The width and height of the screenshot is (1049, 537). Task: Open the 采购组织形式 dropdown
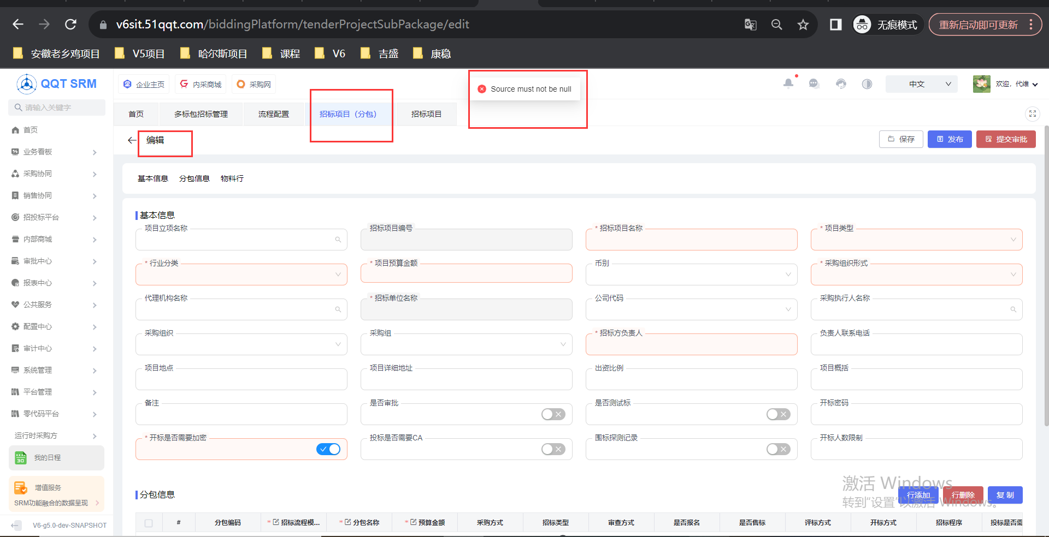[916, 275]
